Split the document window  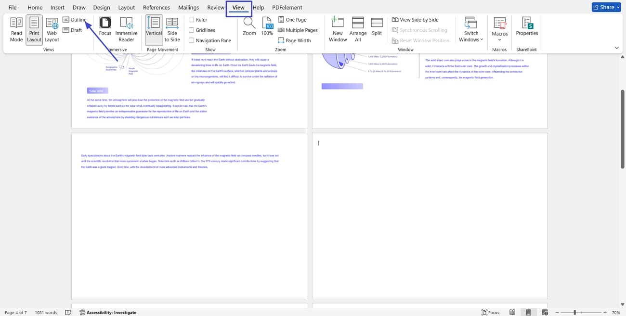[x=377, y=29]
